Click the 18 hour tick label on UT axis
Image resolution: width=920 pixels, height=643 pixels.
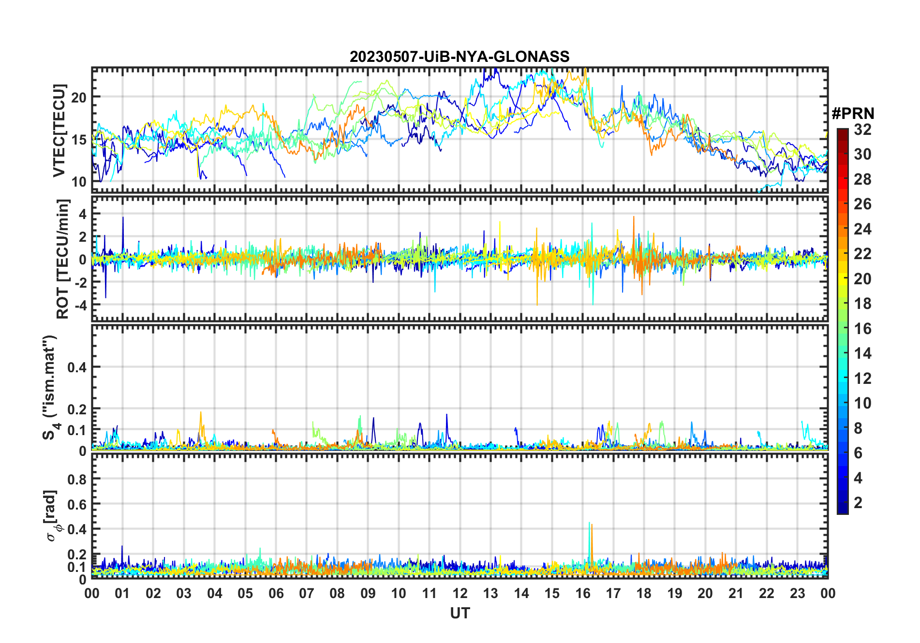click(644, 593)
